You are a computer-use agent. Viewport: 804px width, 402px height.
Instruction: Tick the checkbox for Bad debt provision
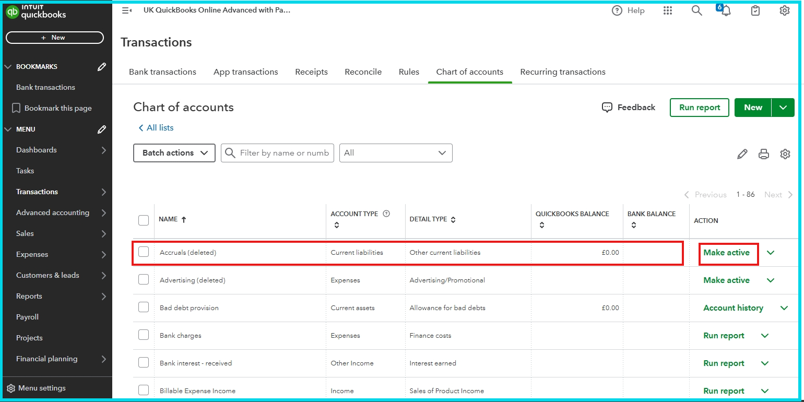[x=144, y=308]
